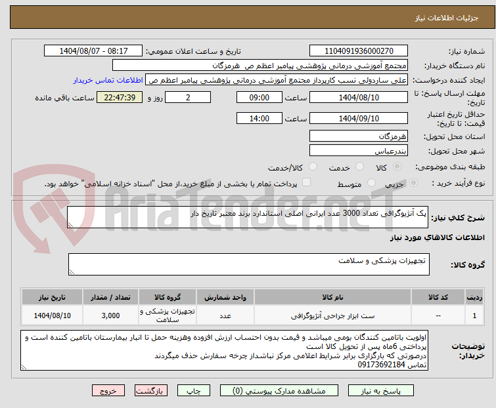
Task: Click the اطلاعات کالاهای مورد نیاز heading
Action: pyautogui.click(x=437, y=237)
